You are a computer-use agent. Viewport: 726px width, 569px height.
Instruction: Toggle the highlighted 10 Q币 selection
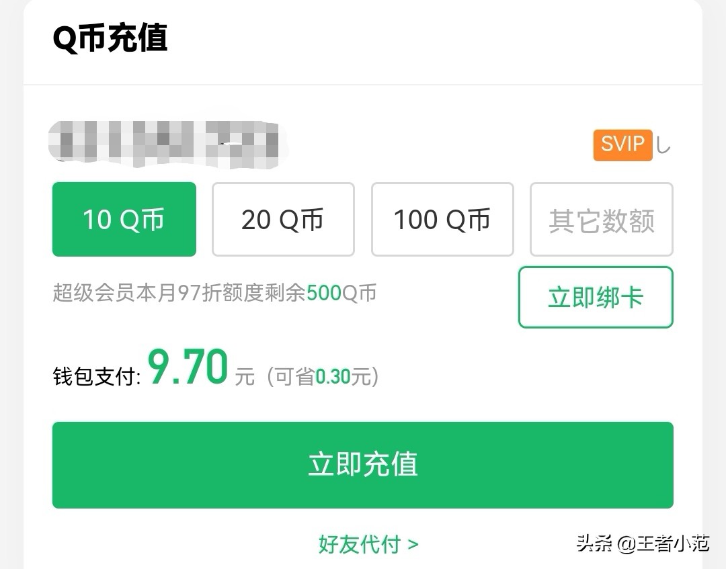pyautogui.click(x=124, y=220)
